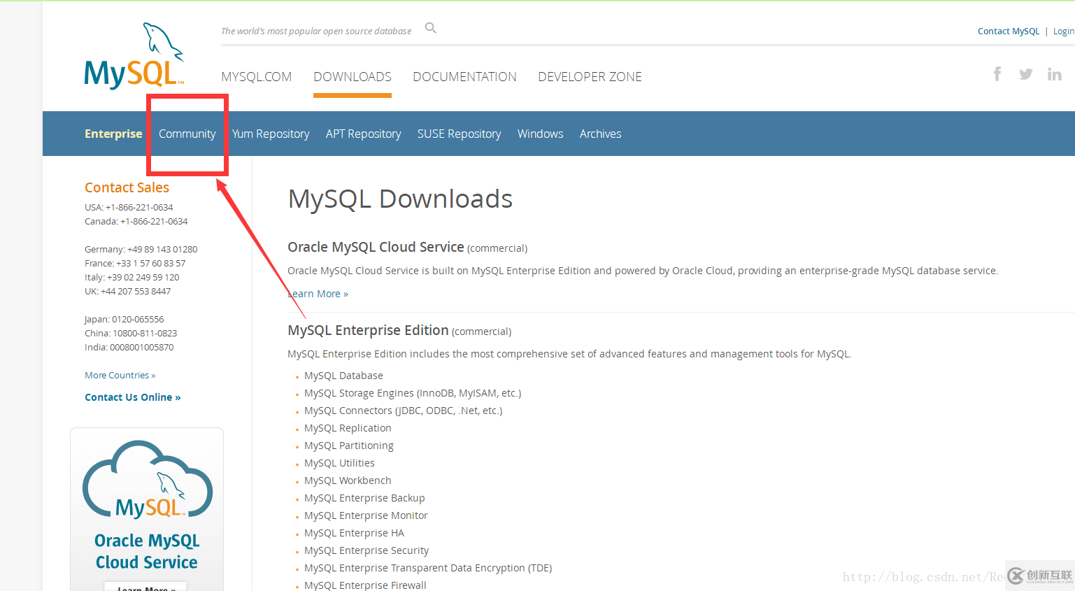Image resolution: width=1075 pixels, height=591 pixels.
Task: Click the MySQL dolphin logo
Action: pyautogui.click(x=134, y=56)
